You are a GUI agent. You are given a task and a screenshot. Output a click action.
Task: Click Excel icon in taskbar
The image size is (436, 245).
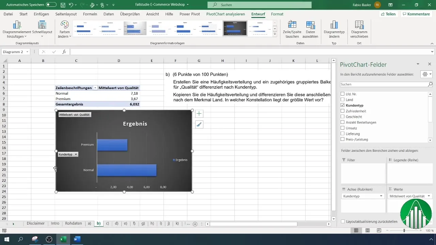click(63, 239)
